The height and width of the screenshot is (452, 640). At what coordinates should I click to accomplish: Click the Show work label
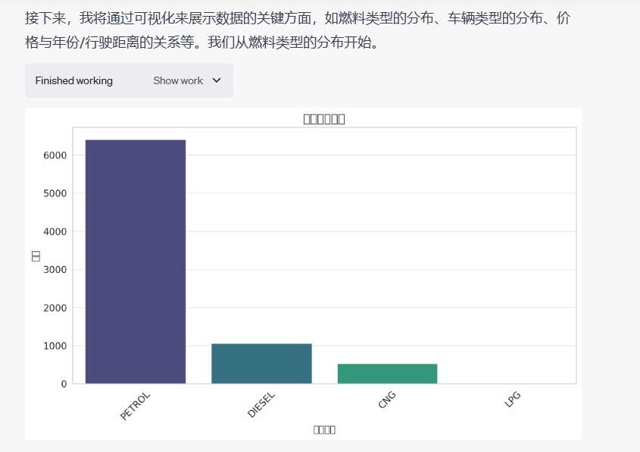coord(178,80)
